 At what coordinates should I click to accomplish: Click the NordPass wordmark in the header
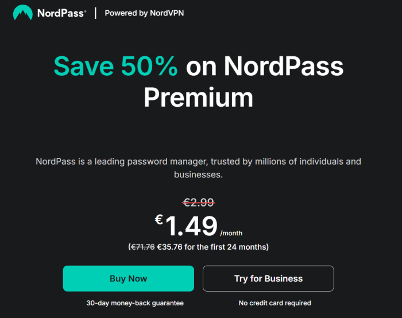click(60, 13)
